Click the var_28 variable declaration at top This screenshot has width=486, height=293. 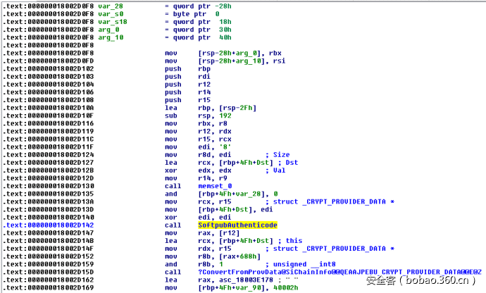click(111, 6)
